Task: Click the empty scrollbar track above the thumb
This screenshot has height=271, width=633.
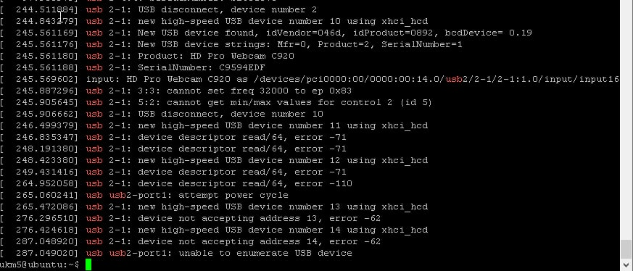Action: coord(626,120)
